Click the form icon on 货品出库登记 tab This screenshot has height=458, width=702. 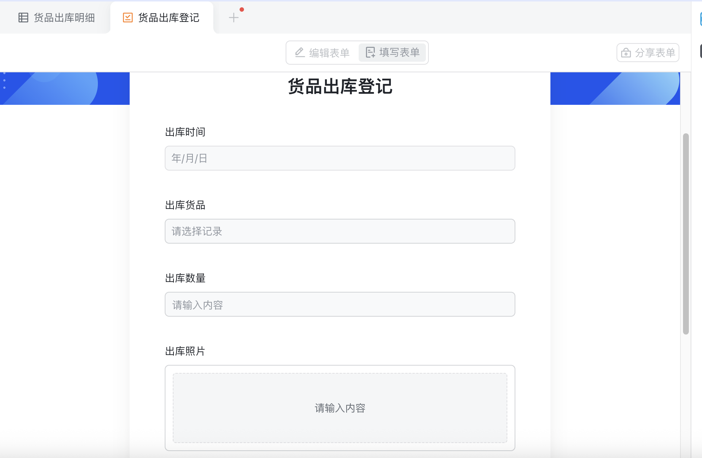click(x=128, y=18)
